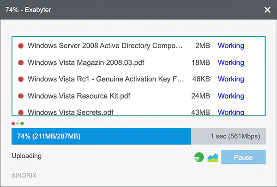277x187 pixels.
Task: Click red status dot for Vista Magazin 2008.03.pdf
Action: [x=21, y=62]
